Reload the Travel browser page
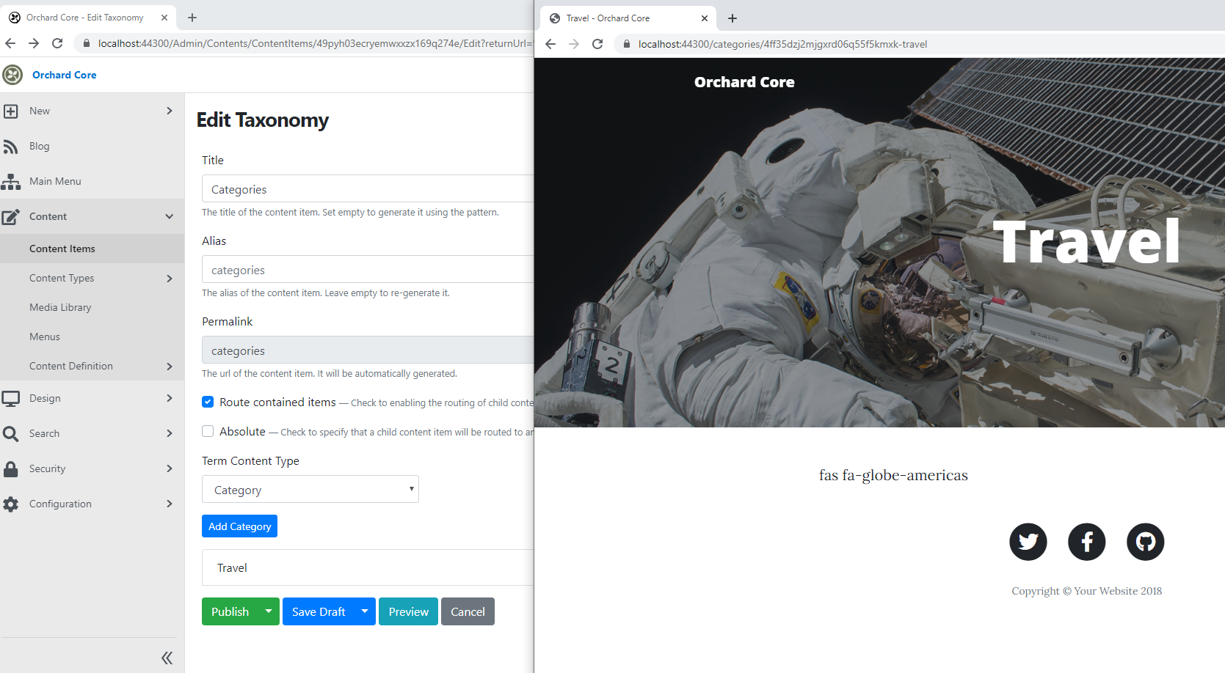Screen dimensions: 1225x673 597,44
